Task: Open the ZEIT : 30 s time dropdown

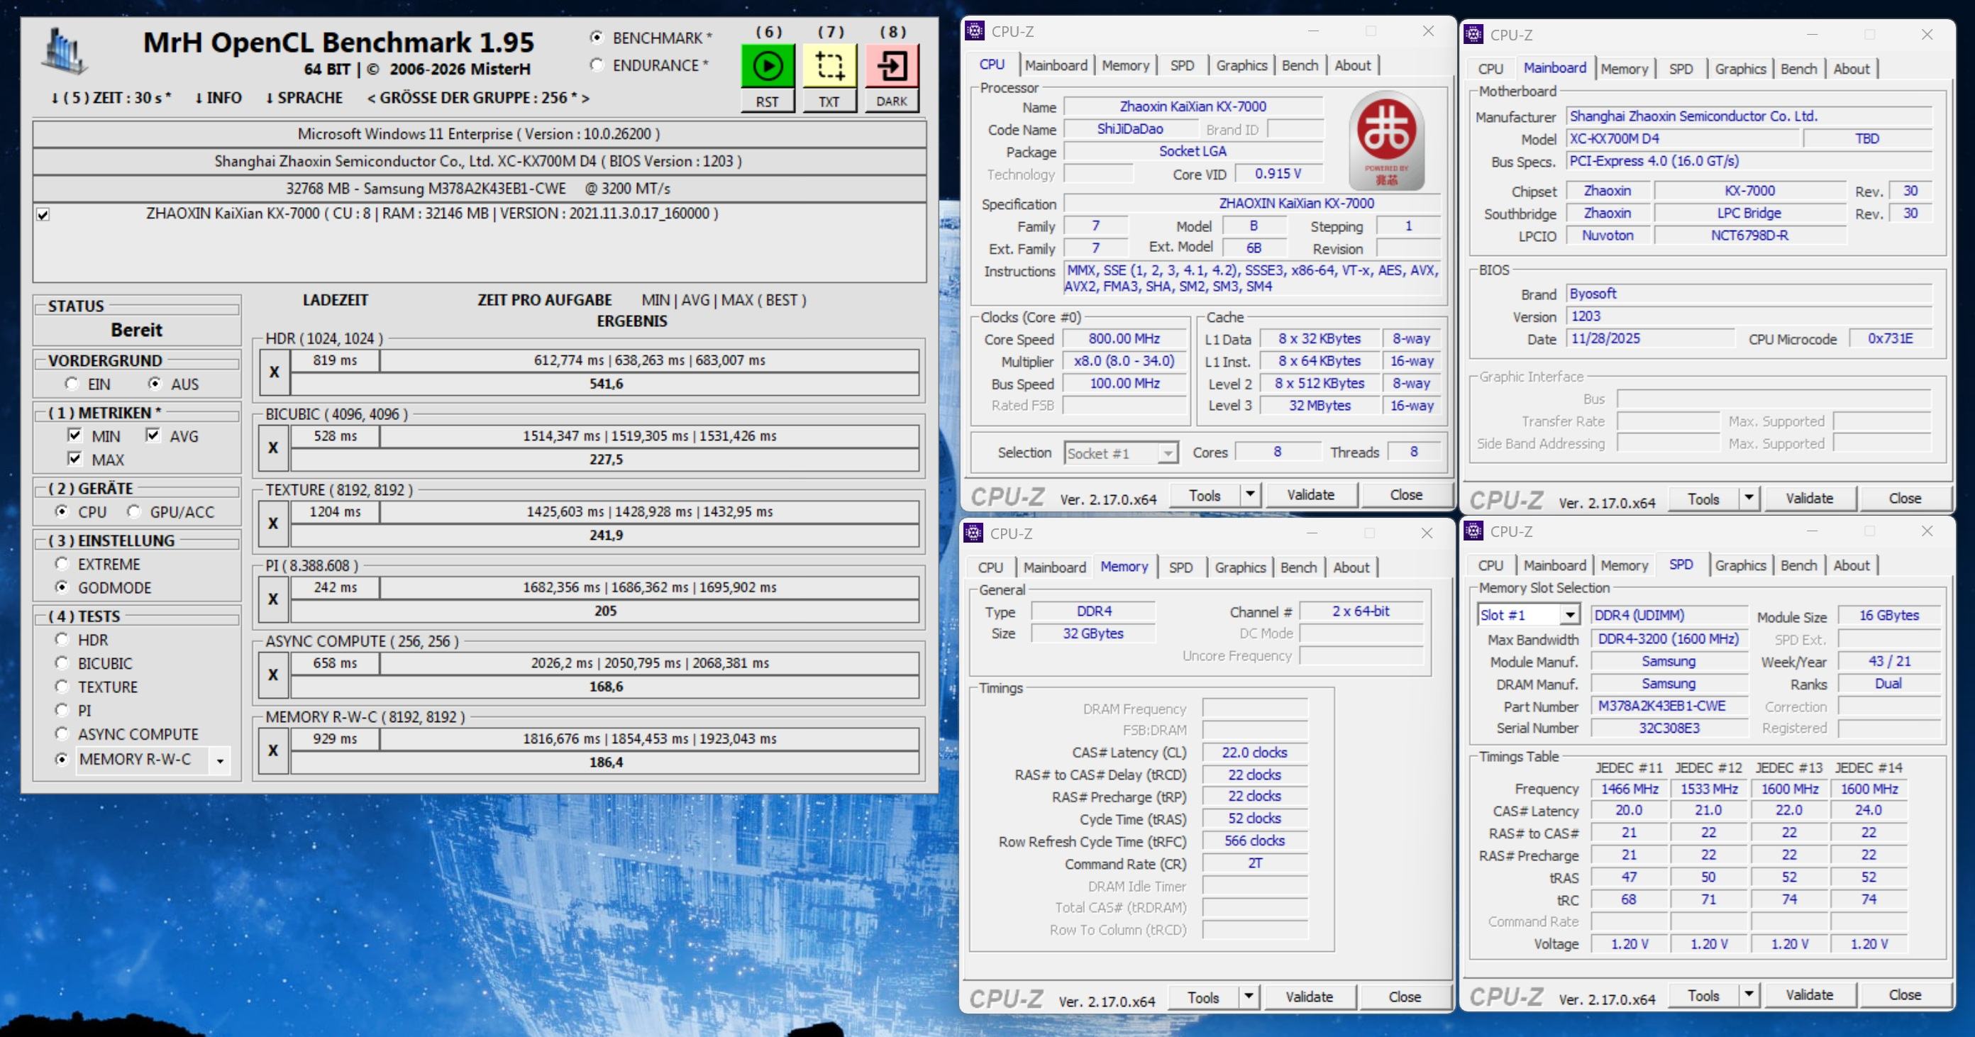Action: pyautogui.click(x=111, y=98)
